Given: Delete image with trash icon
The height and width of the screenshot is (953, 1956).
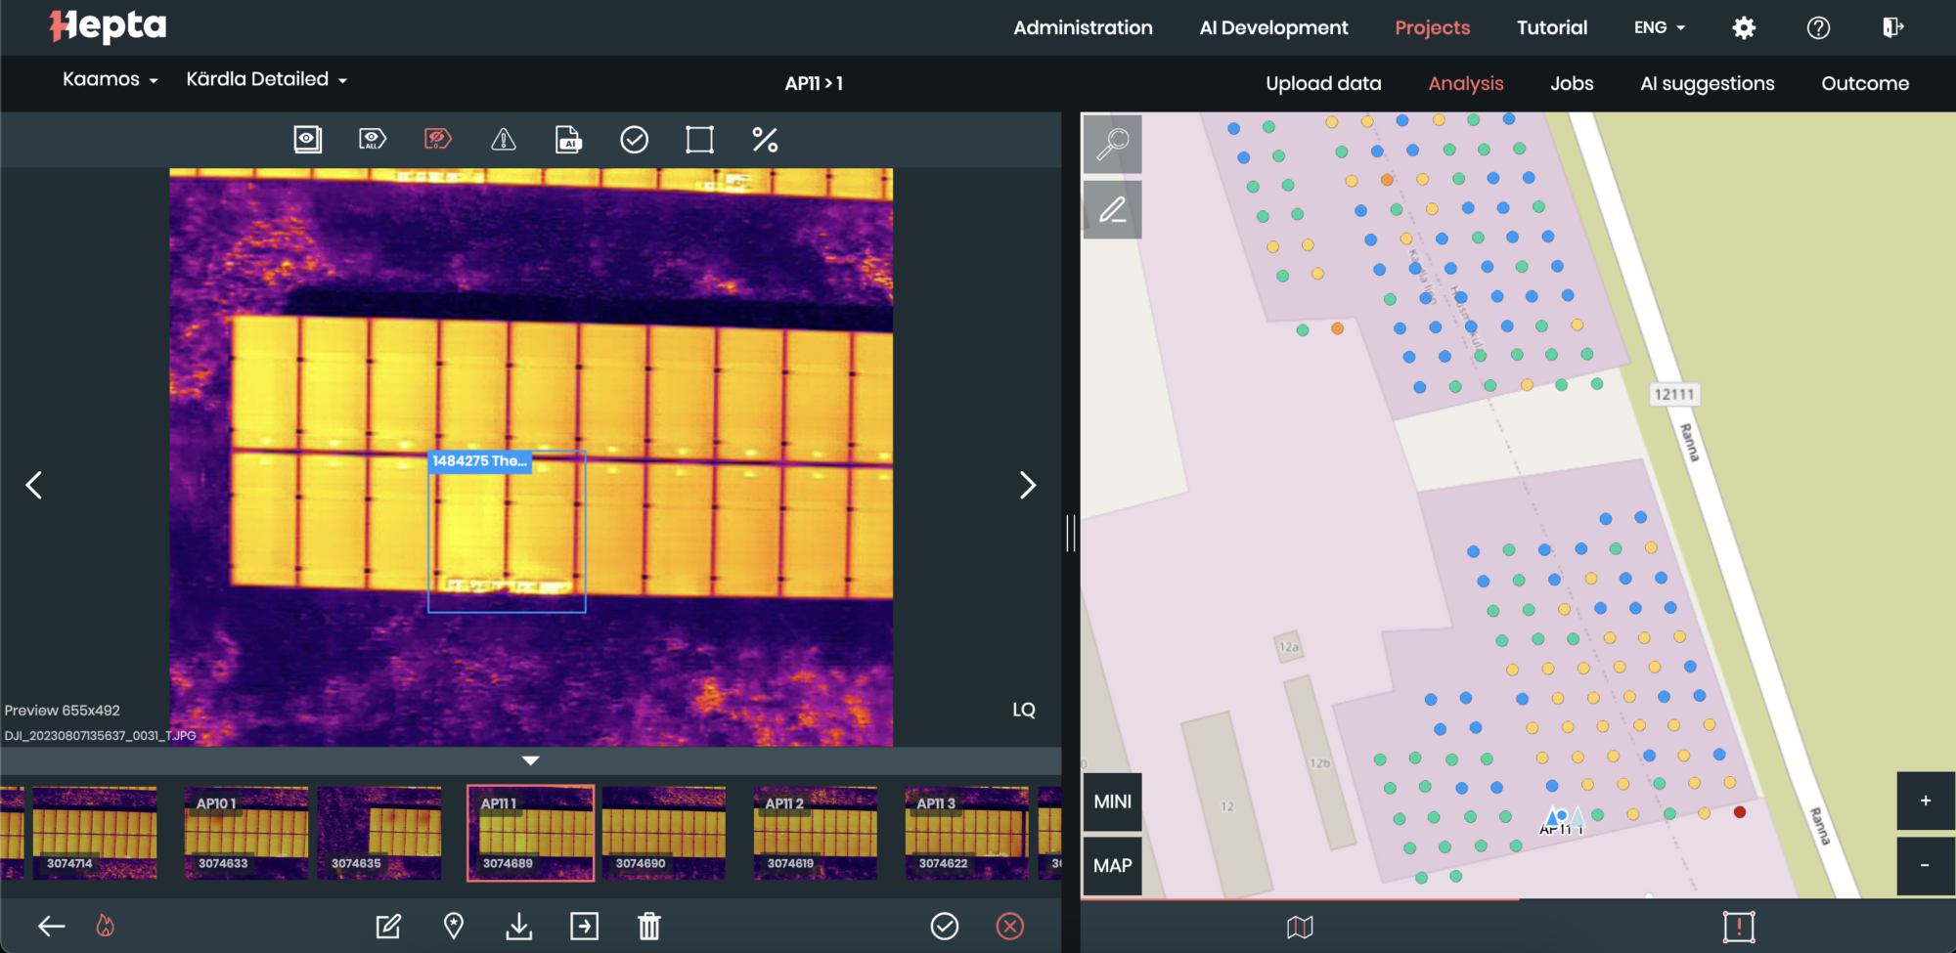Looking at the screenshot, I should (x=649, y=926).
